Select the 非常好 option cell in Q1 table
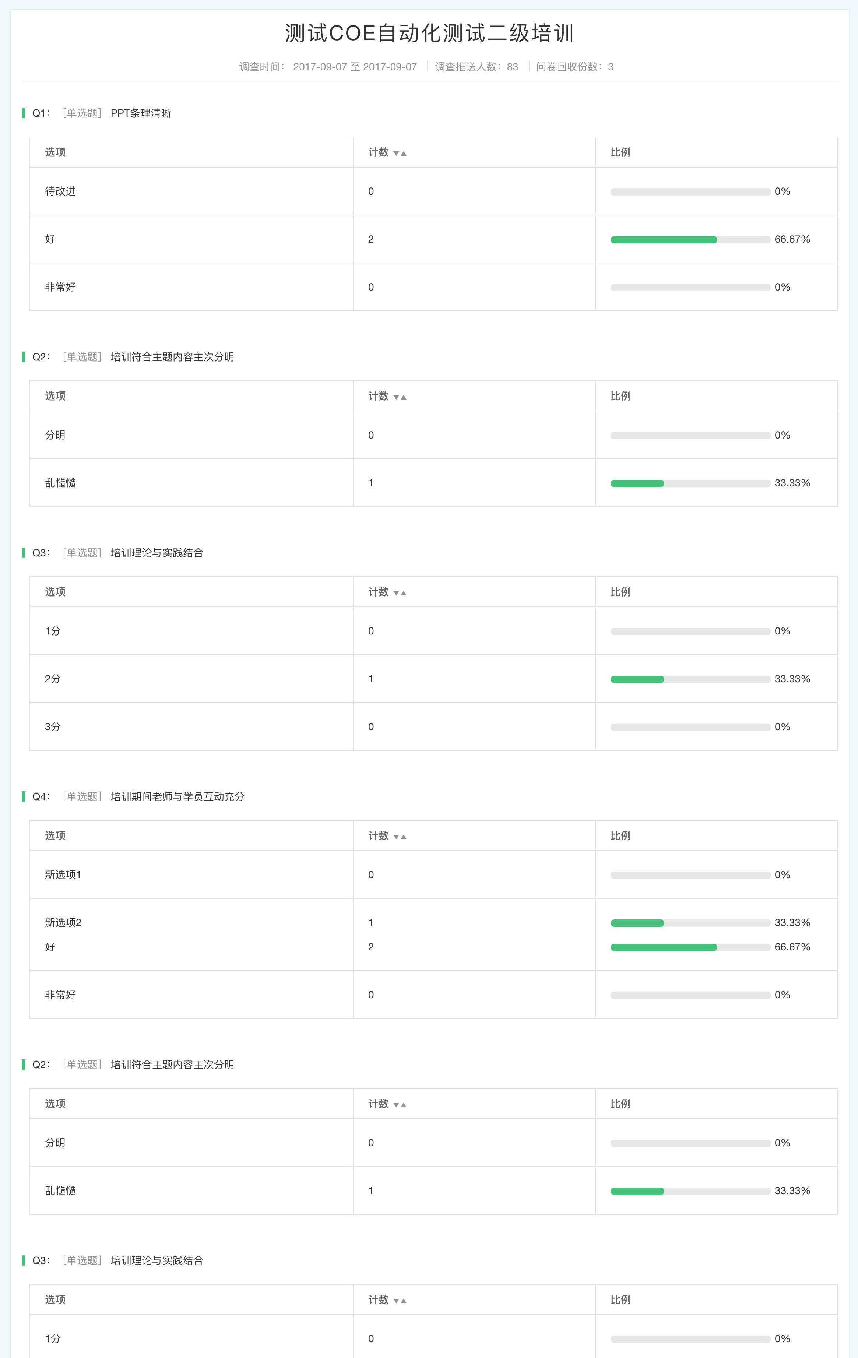This screenshot has height=1358, width=858. [191, 287]
